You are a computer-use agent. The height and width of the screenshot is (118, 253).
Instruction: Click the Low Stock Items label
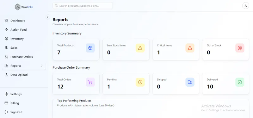coord(116,45)
